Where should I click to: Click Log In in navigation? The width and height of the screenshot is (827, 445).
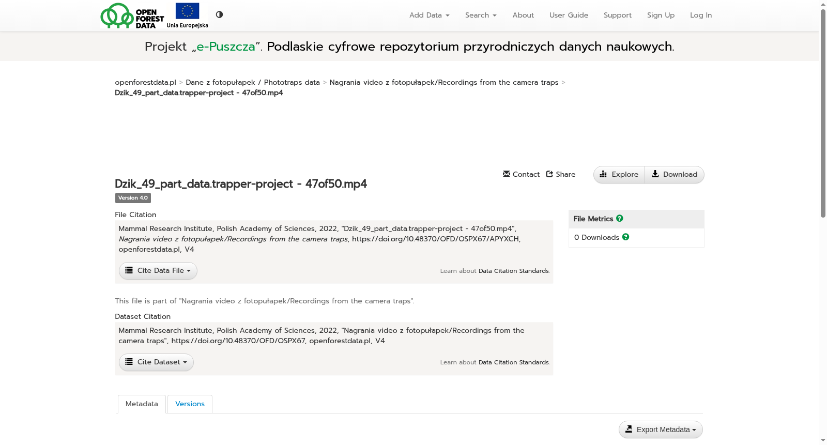tap(700, 16)
